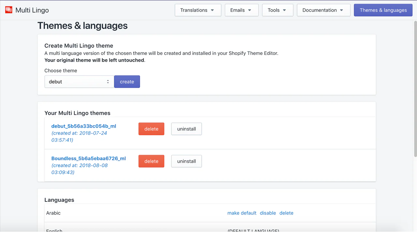Click the Translations menu caret arrow

tap(212, 10)
